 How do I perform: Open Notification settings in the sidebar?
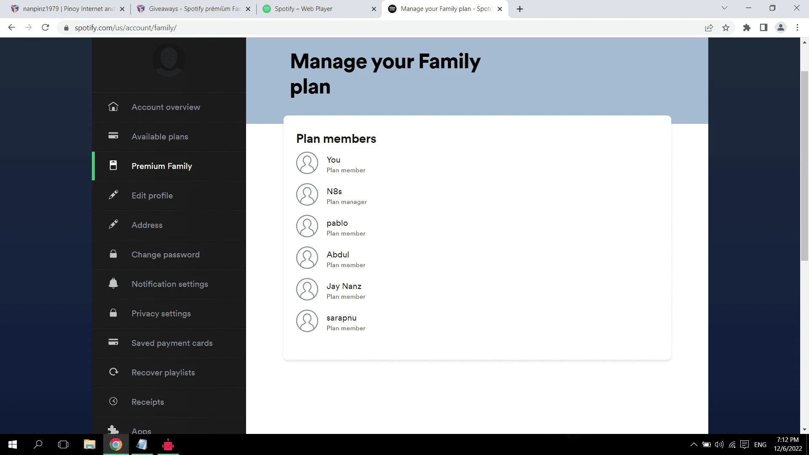tap(169, 284)
